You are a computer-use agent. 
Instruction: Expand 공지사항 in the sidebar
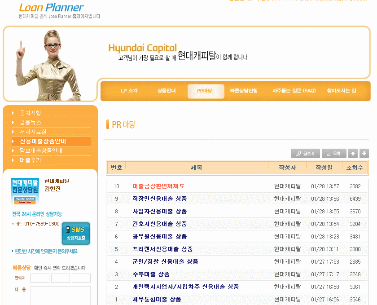click(30, 113)
